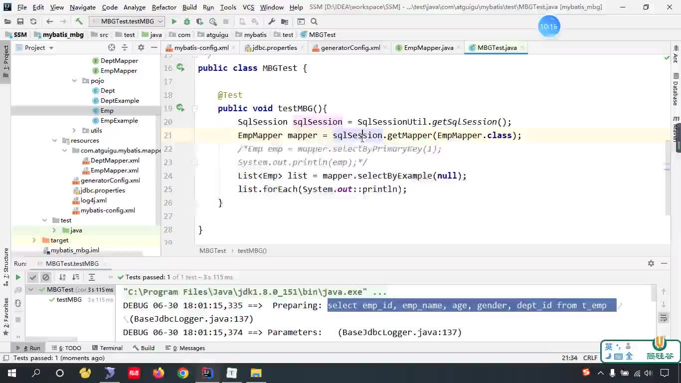Viewport: 681px width, 383px height.
Task: Open the VCS menu
Action: click(248, 7)
